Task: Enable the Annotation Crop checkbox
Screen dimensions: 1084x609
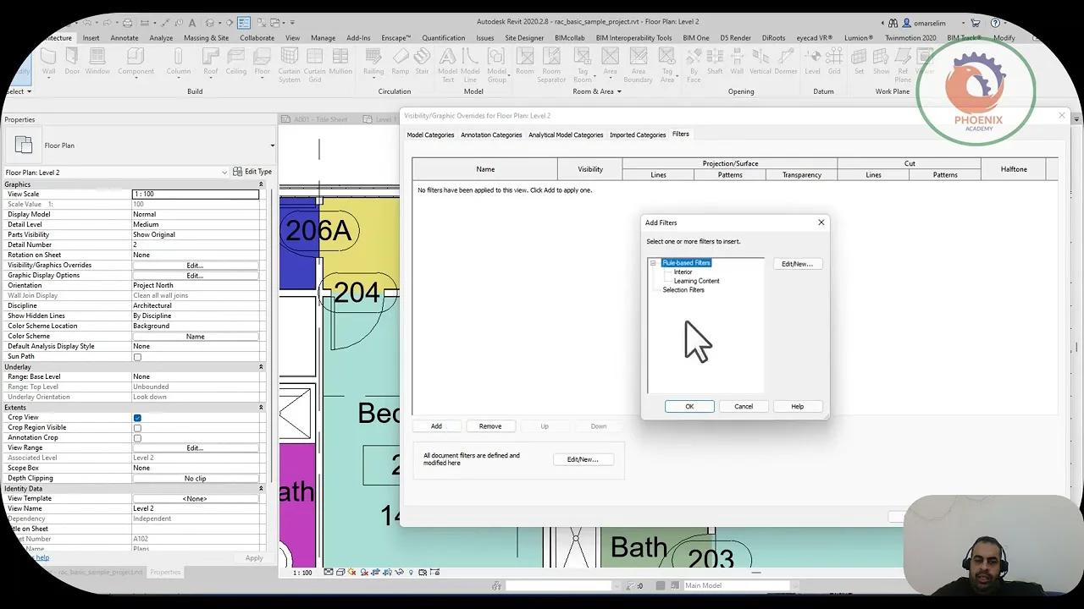Action: (x=137, y=437)
